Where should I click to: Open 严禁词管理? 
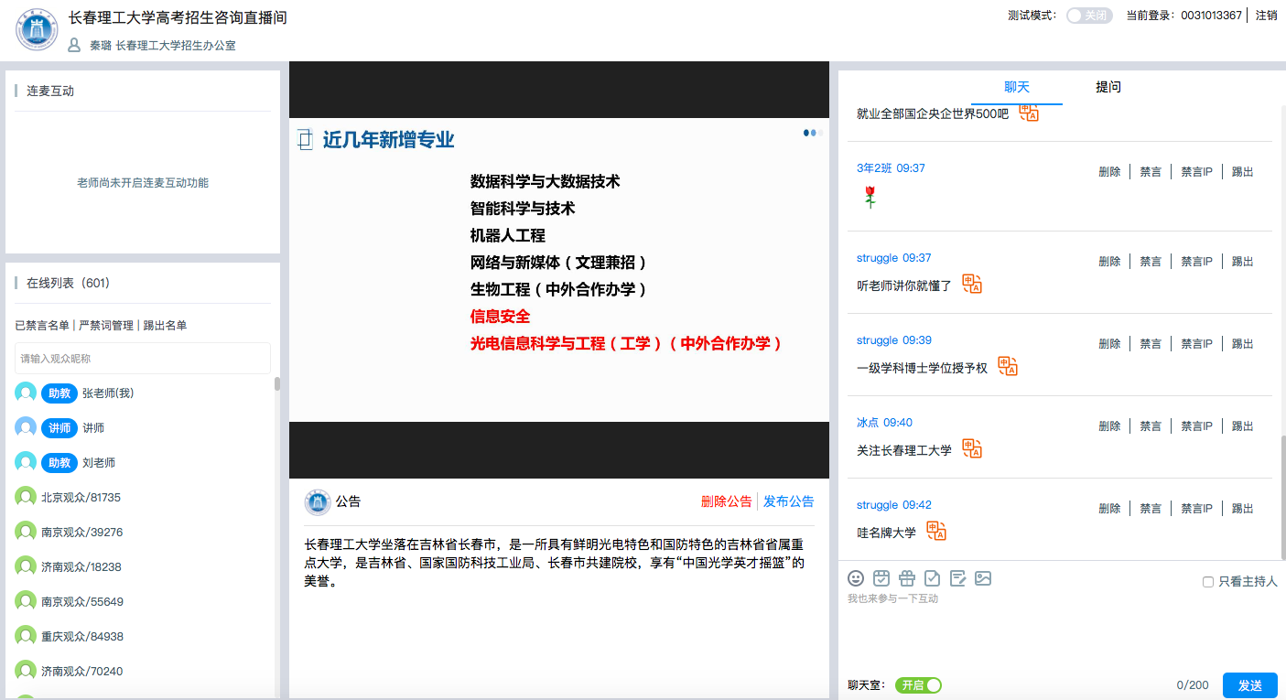point(106,326)
